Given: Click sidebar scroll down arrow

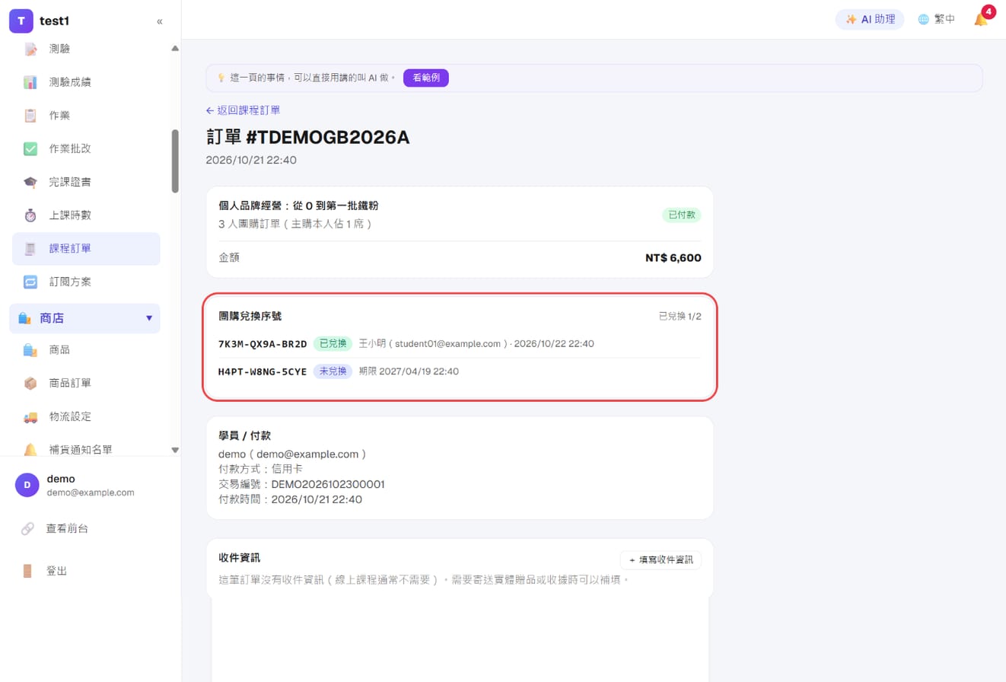Looking at the screenshot, I should (175, 450).
